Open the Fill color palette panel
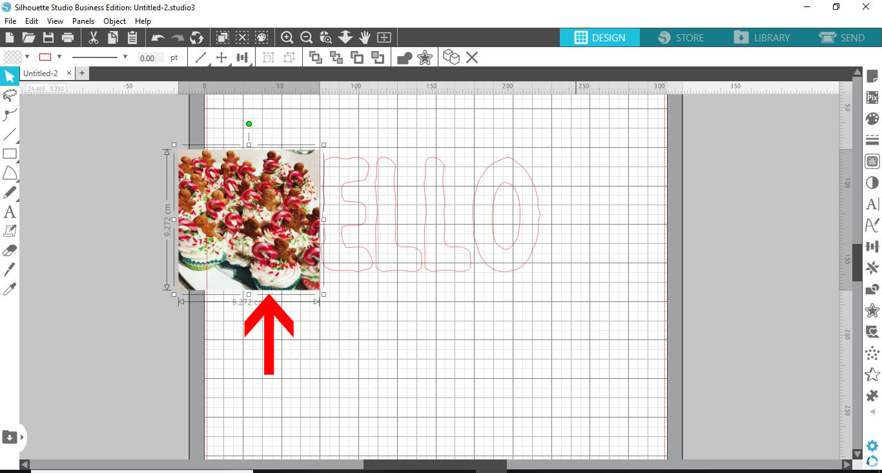Image resolution: width=882 pixels, height=473 pixels. [872, 119]
